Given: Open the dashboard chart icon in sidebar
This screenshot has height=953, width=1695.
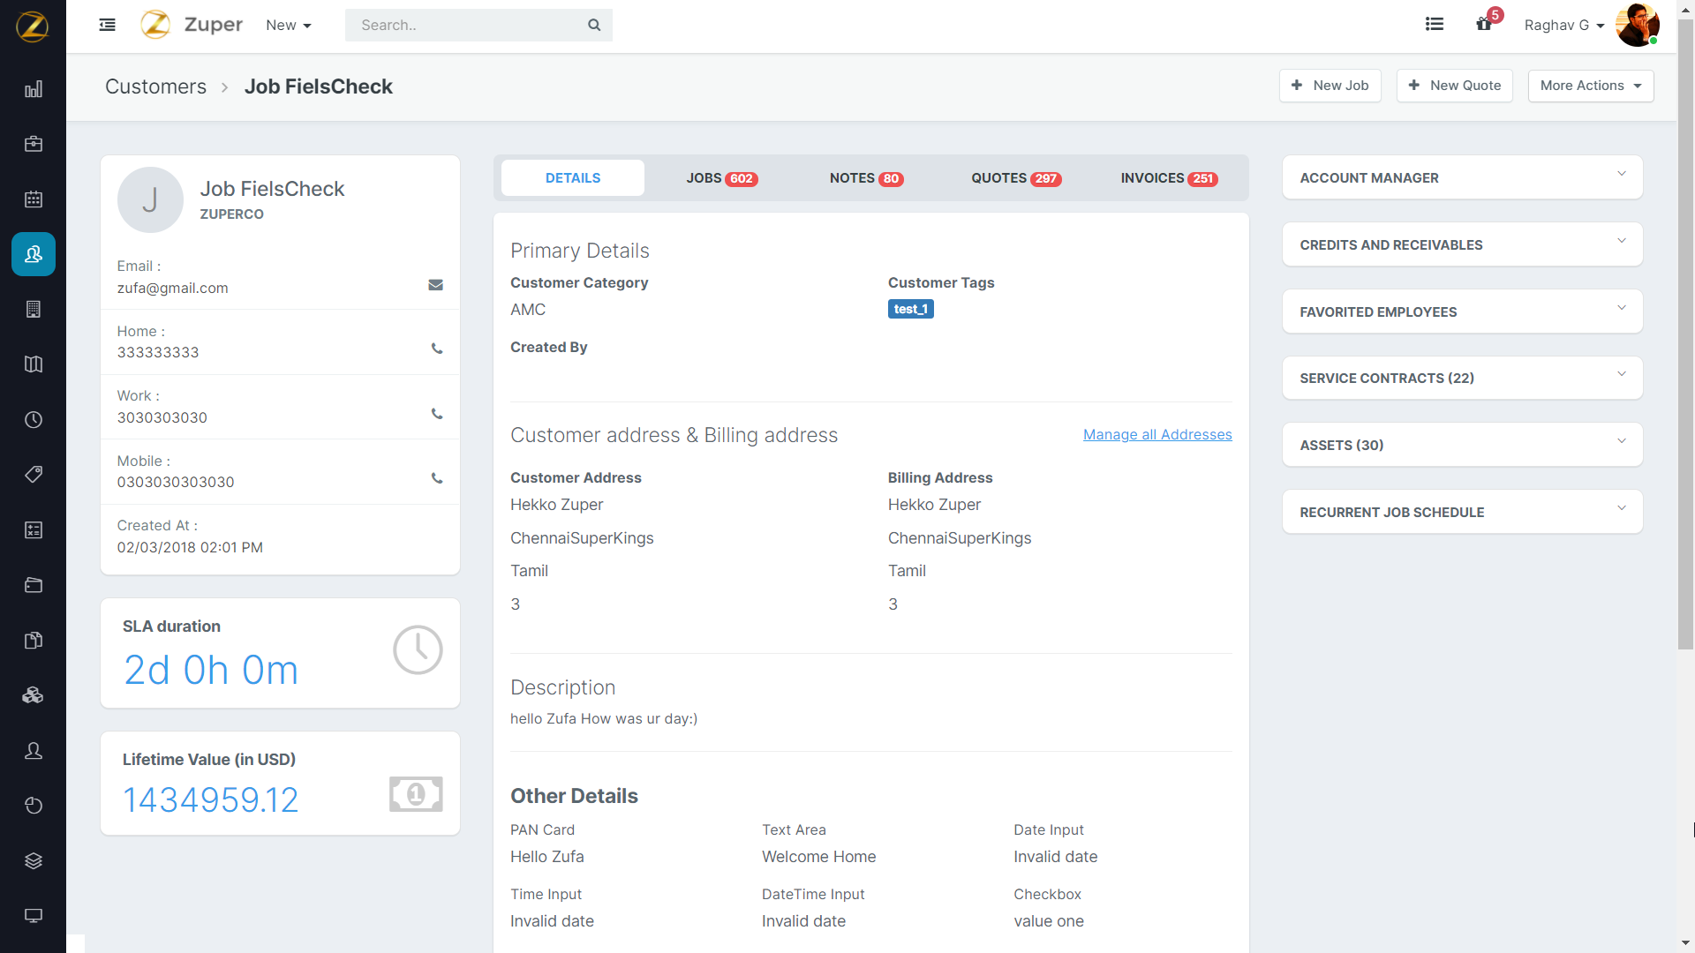Looking at the screenshot, I should point(34,89).
